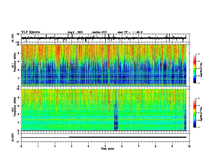Click the "VLF Spectra" plot title

[x=30, y=32]
